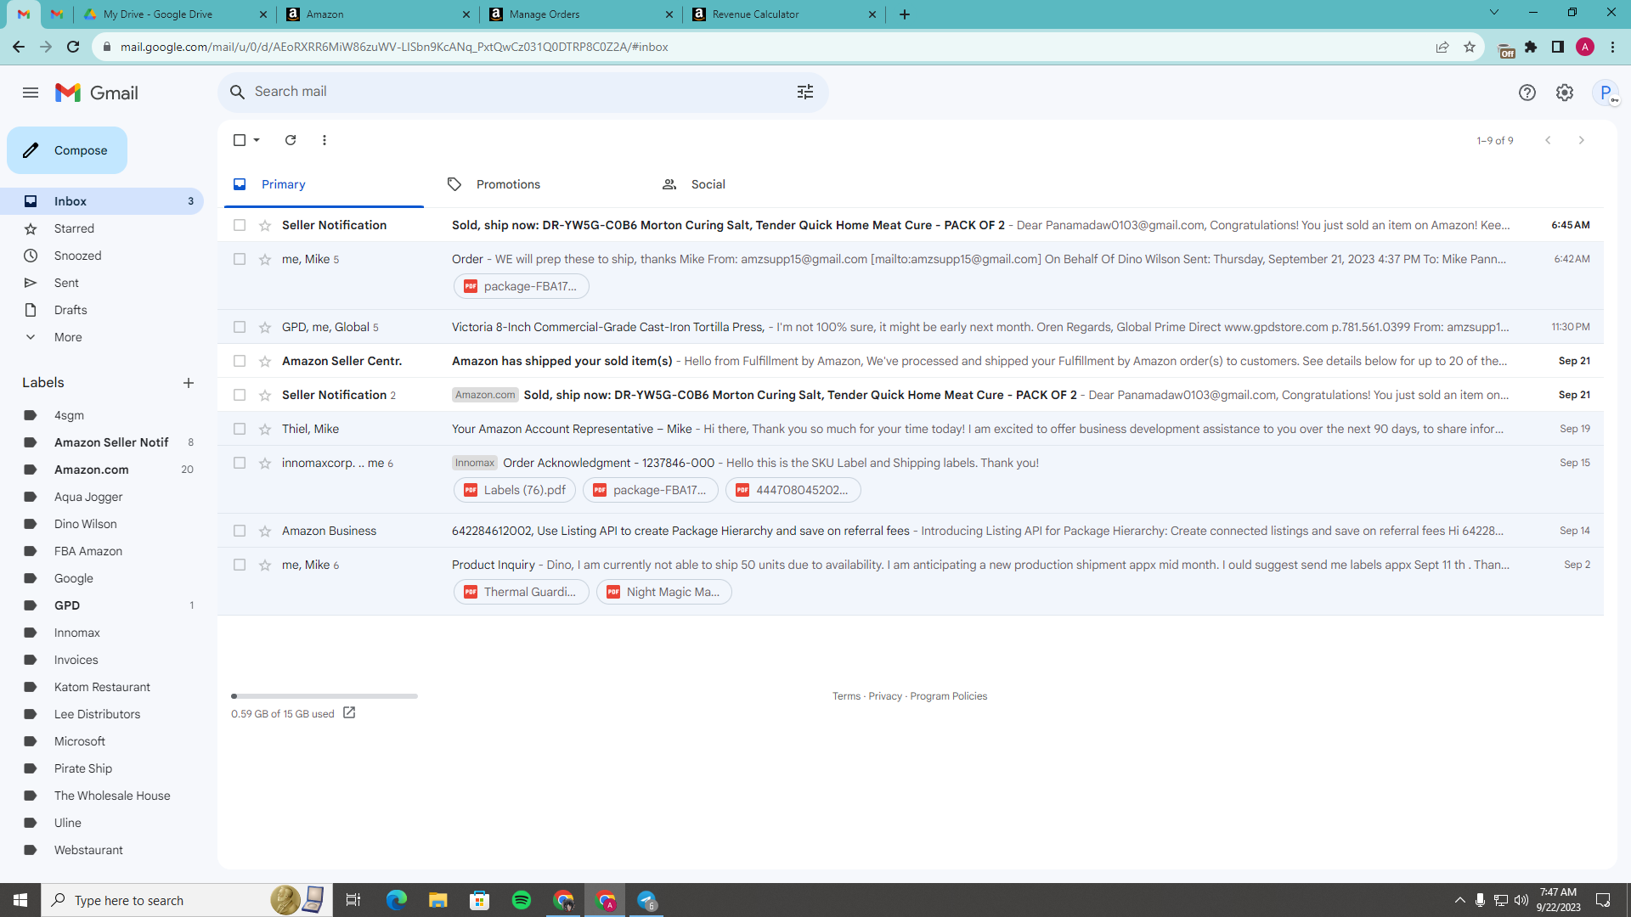
Task: Switch to the Primary tab
Action: click(324, 184)
